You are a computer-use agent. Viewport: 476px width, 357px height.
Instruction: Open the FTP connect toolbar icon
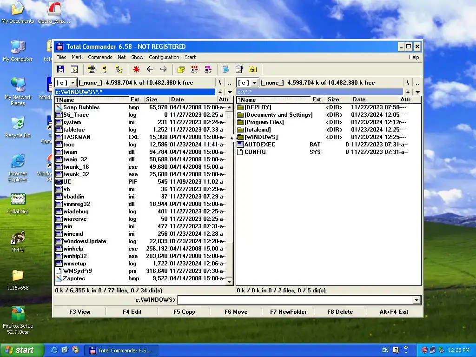click(x=195, y=69)
